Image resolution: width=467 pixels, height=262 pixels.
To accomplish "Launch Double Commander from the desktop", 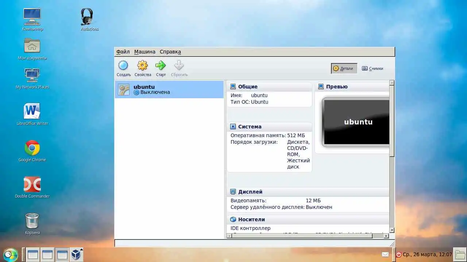I will [x=32, y=184].
